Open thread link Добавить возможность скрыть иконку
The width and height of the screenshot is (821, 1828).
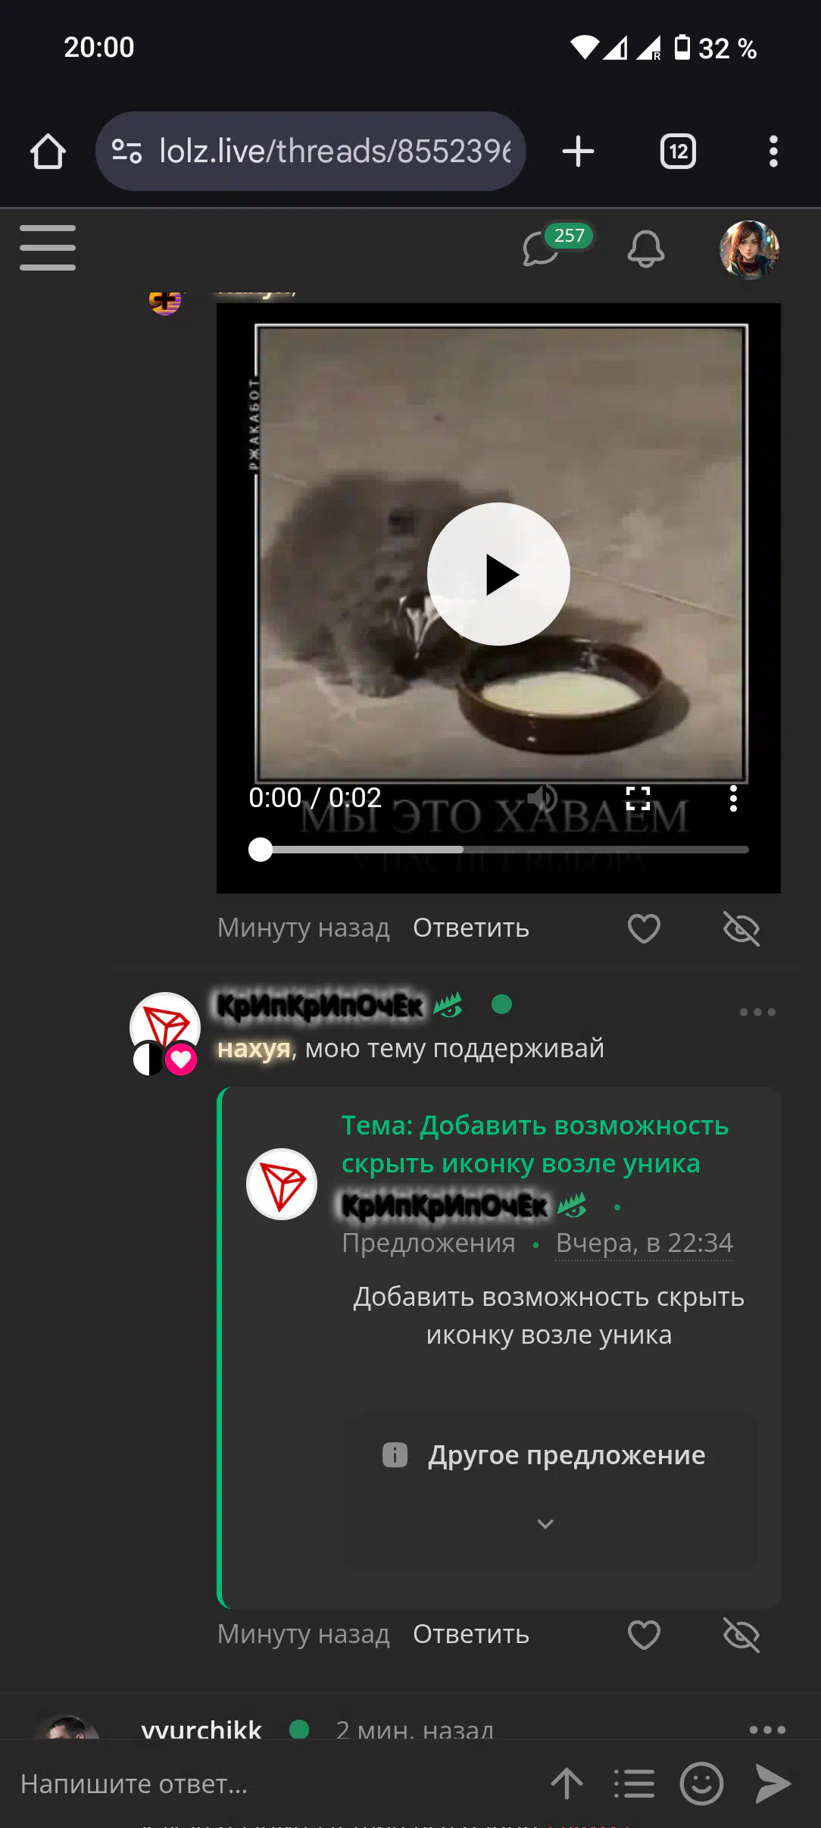(535, 1144)
